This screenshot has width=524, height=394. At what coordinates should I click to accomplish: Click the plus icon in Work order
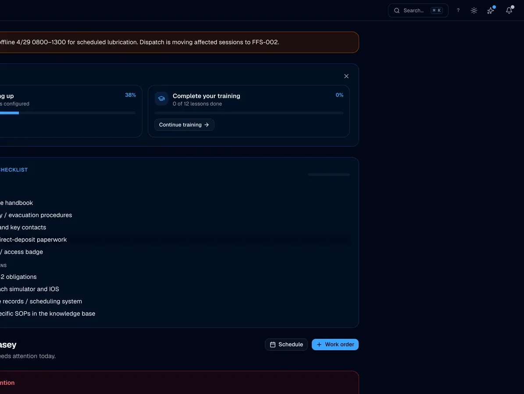(x=319, y=345)
